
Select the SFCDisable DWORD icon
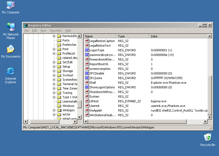[x=87, y=73]
